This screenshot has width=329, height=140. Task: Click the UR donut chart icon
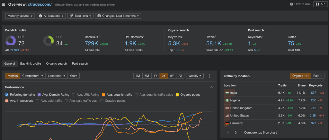(x=49, y=41)
